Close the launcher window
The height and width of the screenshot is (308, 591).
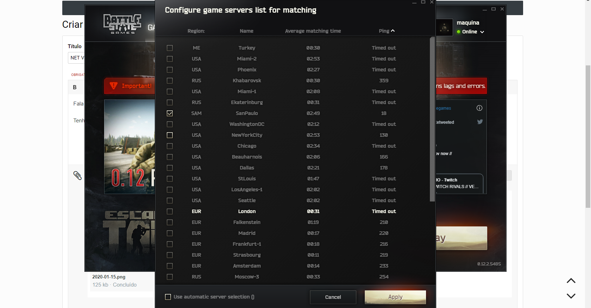tap(502, 9)
